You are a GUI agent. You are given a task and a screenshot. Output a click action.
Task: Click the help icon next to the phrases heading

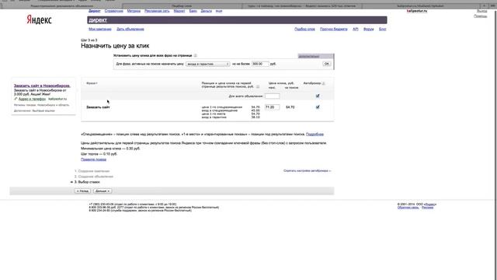(x=196, y=55)
